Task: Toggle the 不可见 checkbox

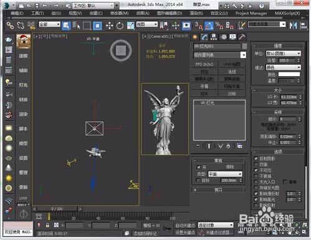Action: click(x=256, y=170)
